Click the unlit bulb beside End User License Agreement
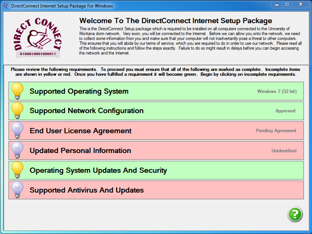 pyautogui.click(x=17, y=130)
